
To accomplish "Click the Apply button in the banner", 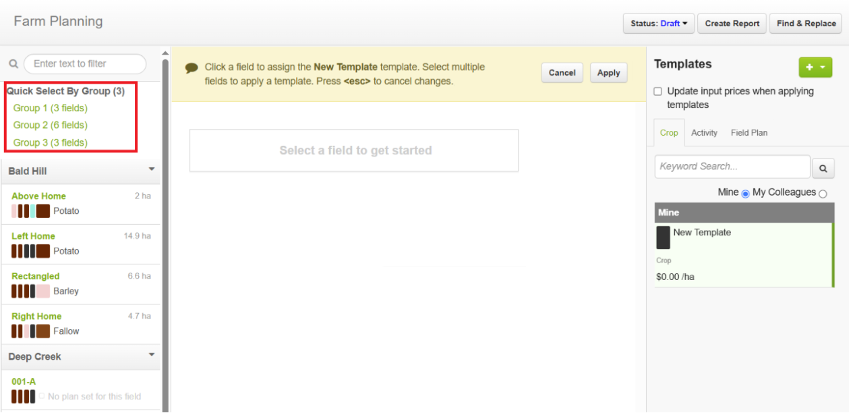I will coord(608,73).
